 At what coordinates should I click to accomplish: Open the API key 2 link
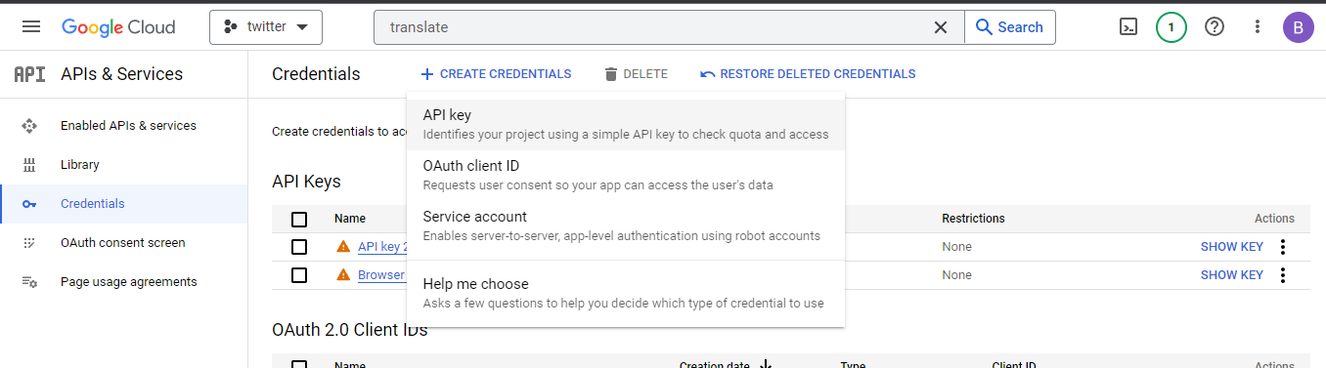tap(382, 247)
